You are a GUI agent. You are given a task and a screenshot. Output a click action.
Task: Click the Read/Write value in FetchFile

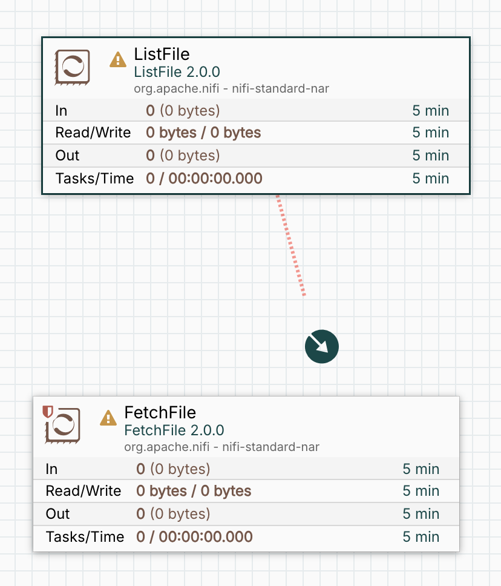tap(194, 491)
